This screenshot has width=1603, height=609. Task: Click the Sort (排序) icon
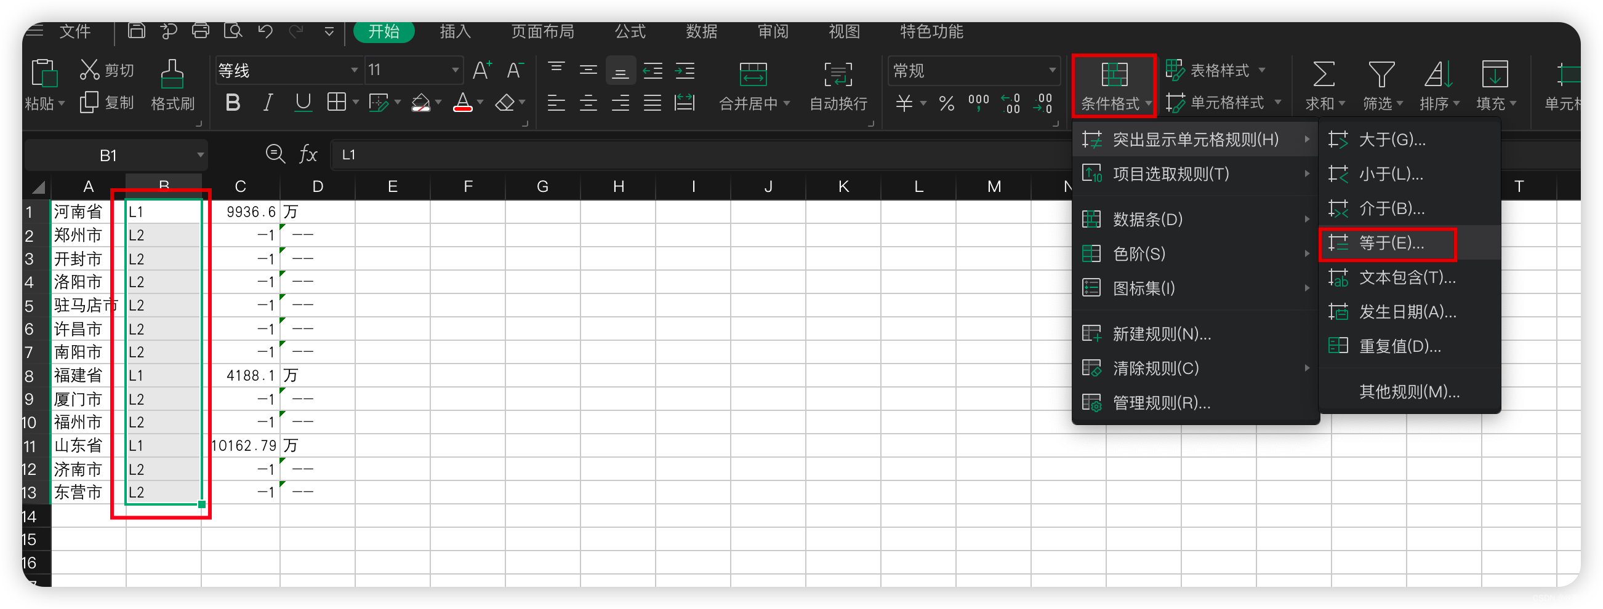pyautogui.click(x=1438, y=74)
